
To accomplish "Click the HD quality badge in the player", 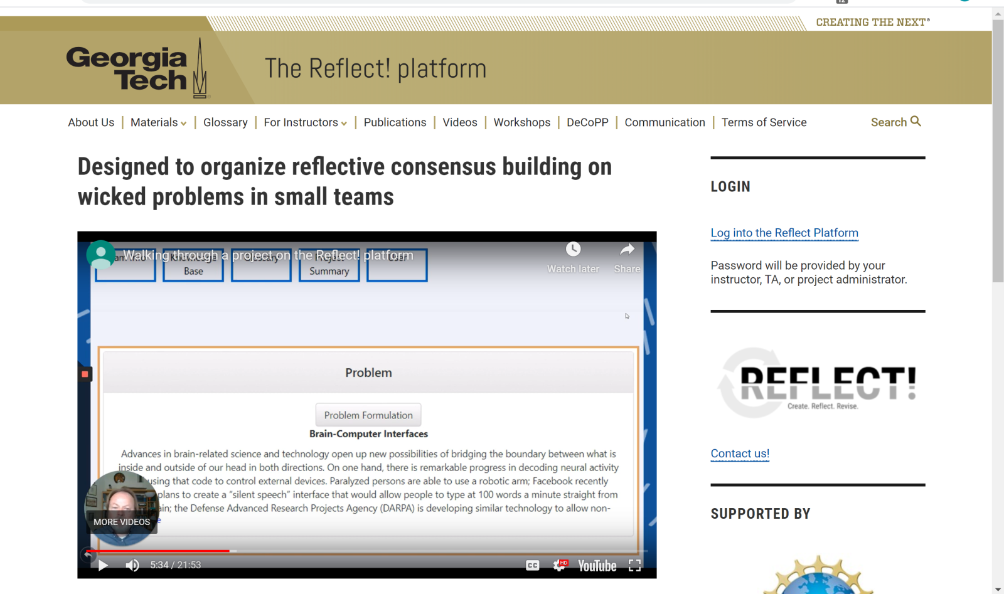I will click(564, 561).
